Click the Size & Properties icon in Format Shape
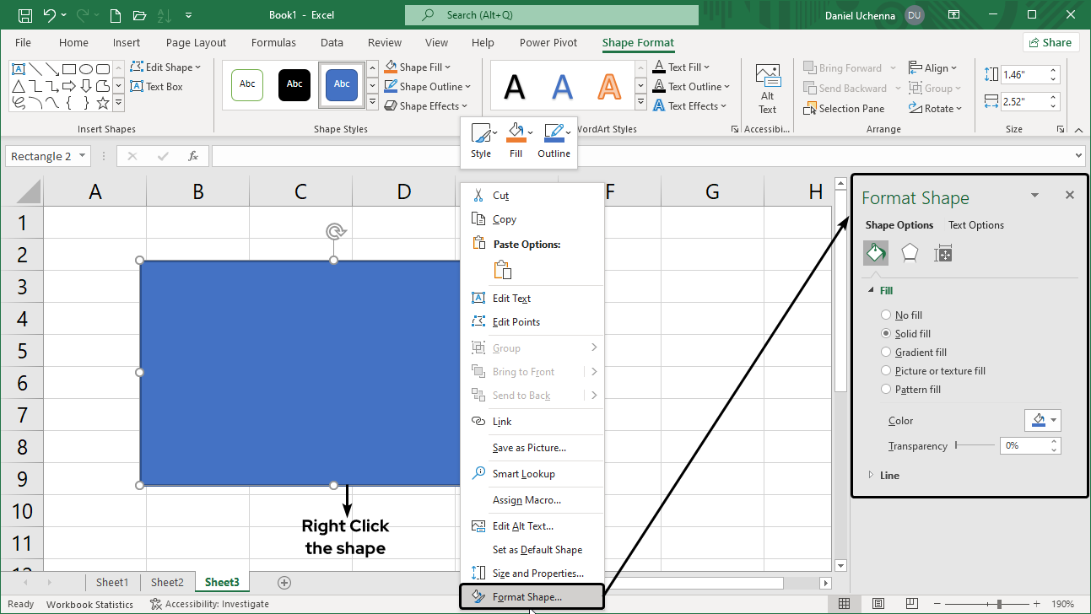 pyautogui.click(x=942, y=252)
